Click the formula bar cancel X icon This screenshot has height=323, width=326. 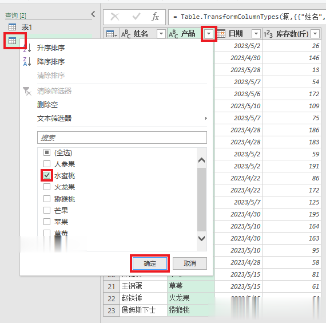[x=115, y=17]
